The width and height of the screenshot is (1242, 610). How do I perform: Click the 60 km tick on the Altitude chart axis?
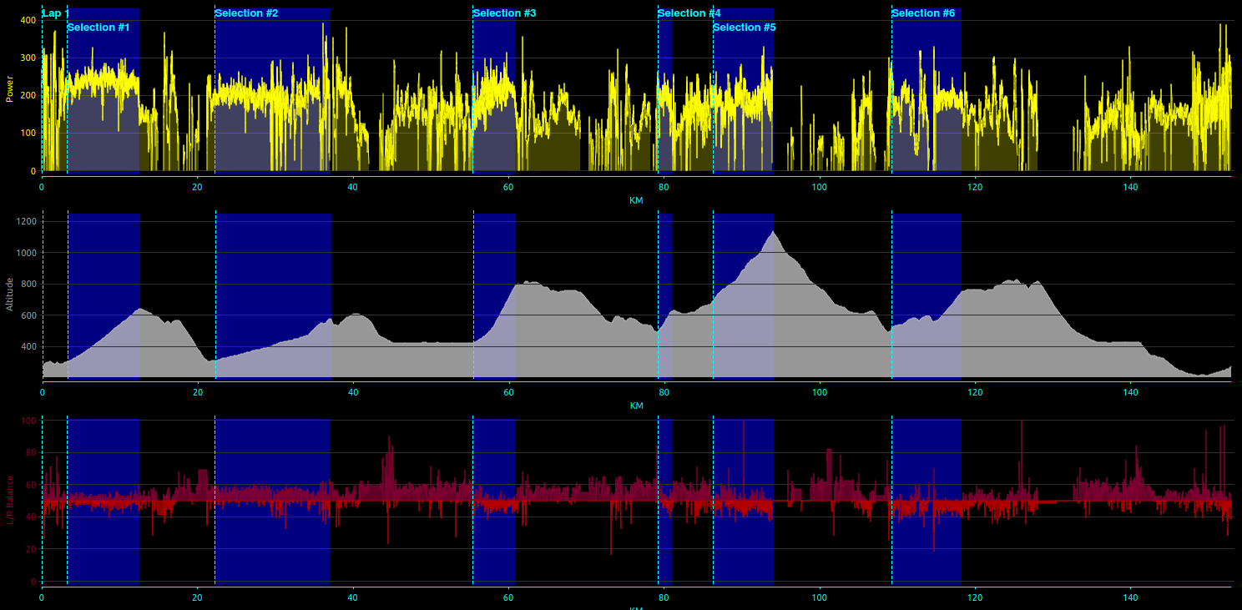point(508,392)
